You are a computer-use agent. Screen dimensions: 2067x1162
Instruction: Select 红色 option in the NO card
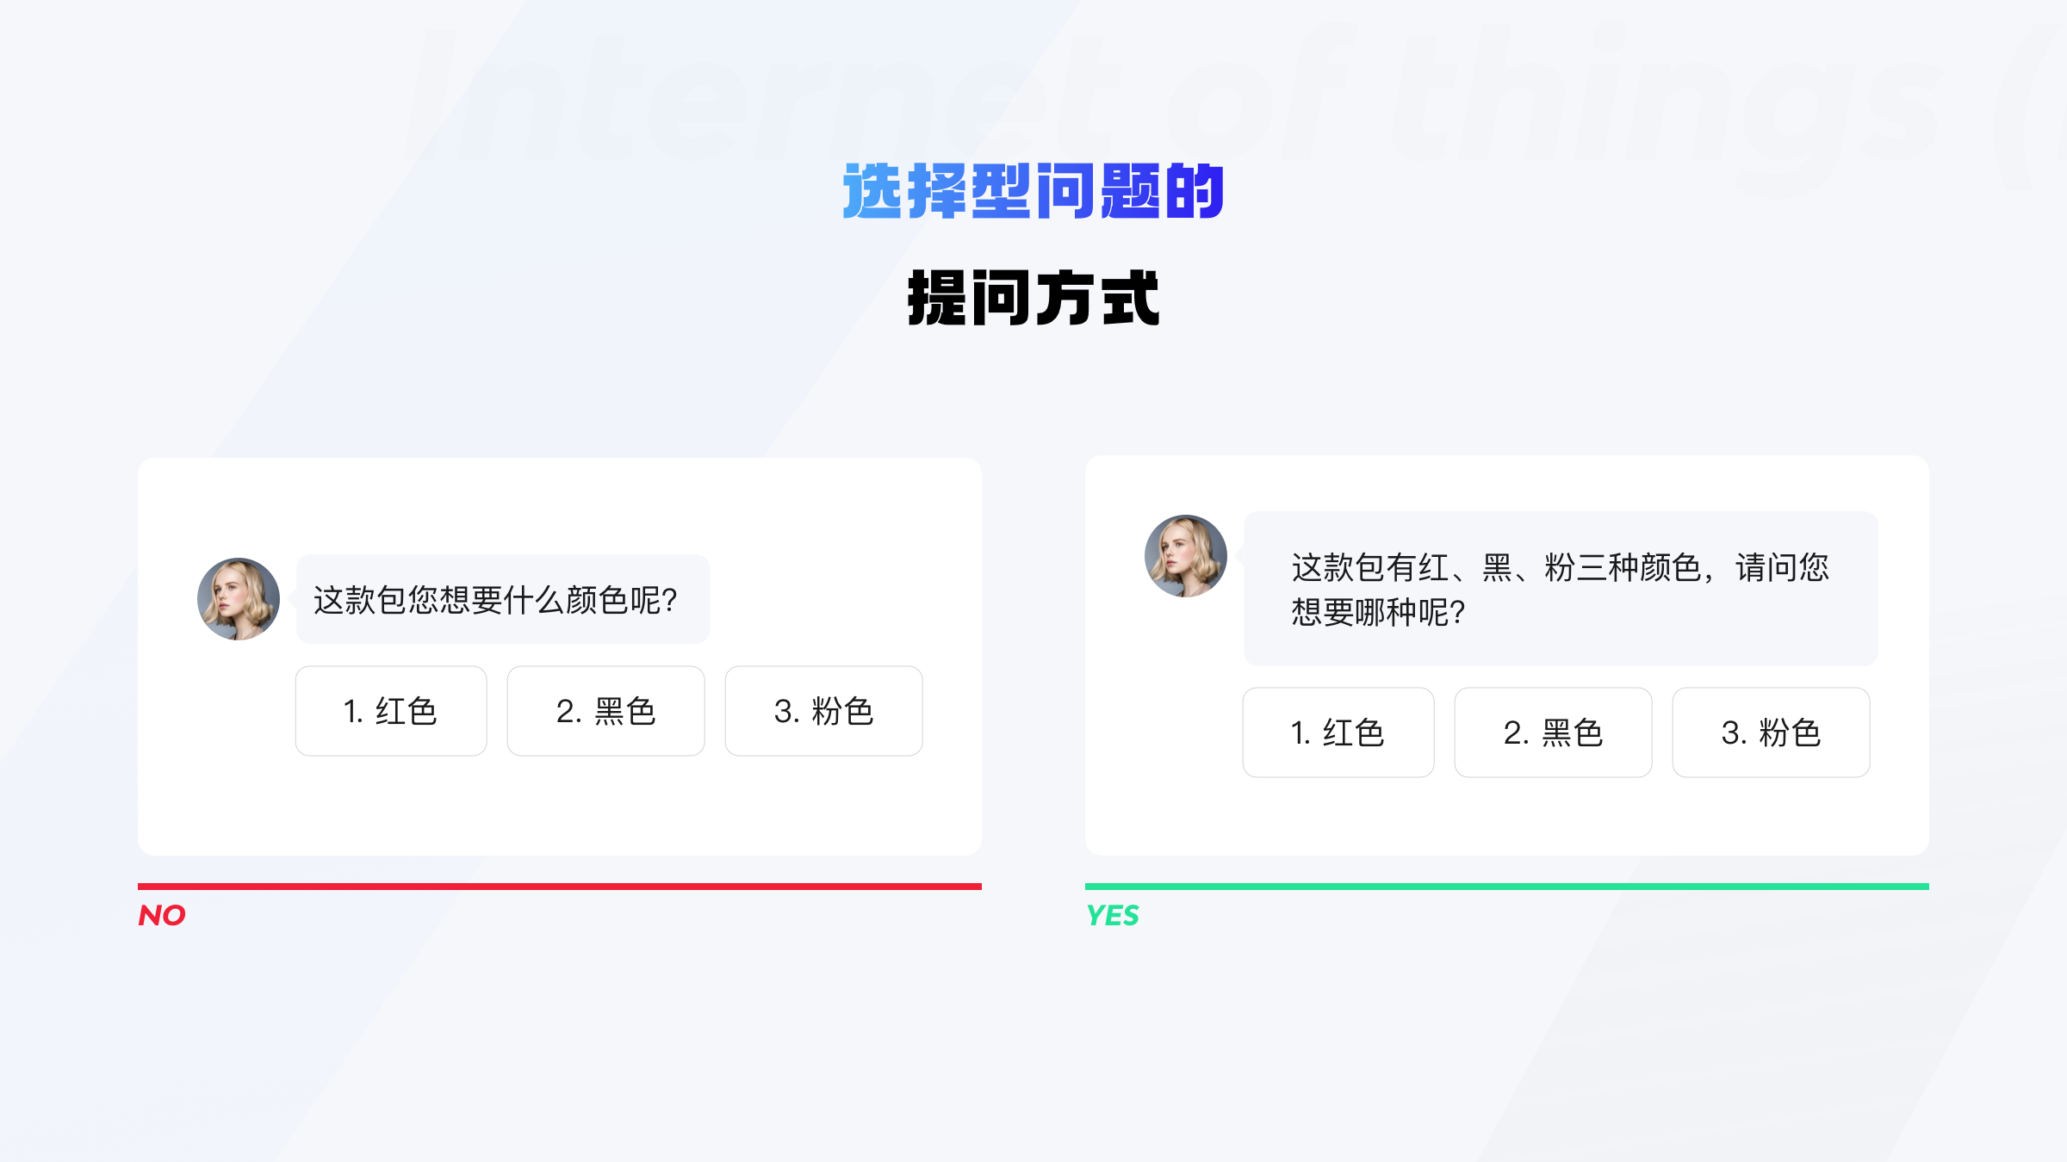(x=391, y=711)
